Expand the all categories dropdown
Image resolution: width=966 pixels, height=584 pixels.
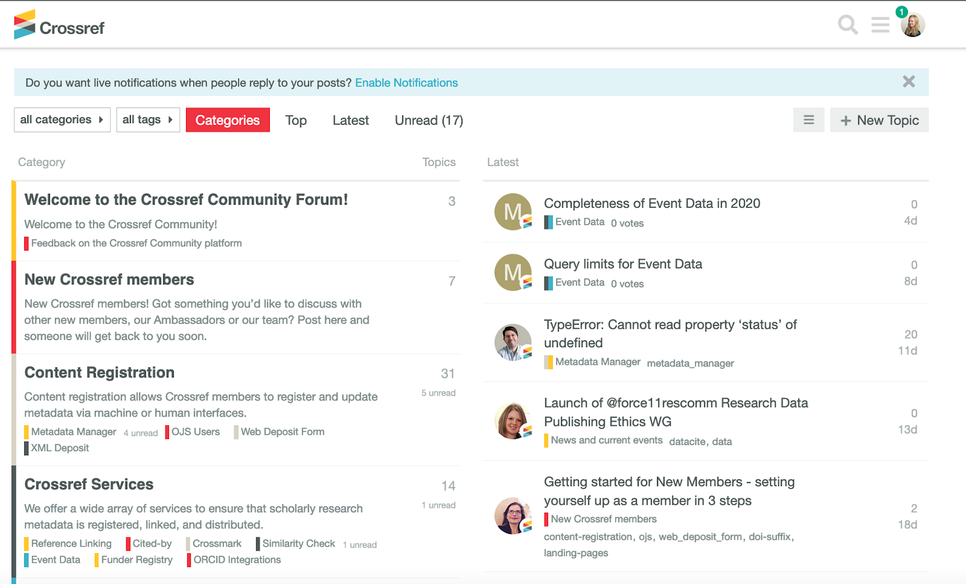62,120
